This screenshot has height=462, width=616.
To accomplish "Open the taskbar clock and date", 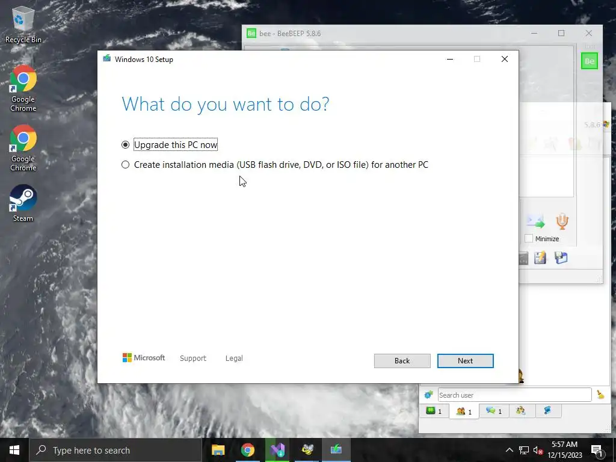I will point(564,450).
